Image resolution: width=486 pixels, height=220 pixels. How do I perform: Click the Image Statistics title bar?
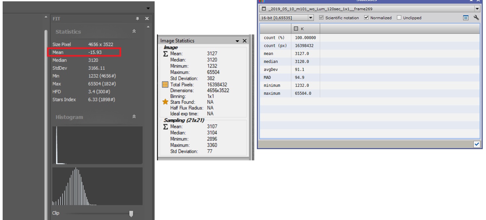pyautogui.click(x=203, y=41)
